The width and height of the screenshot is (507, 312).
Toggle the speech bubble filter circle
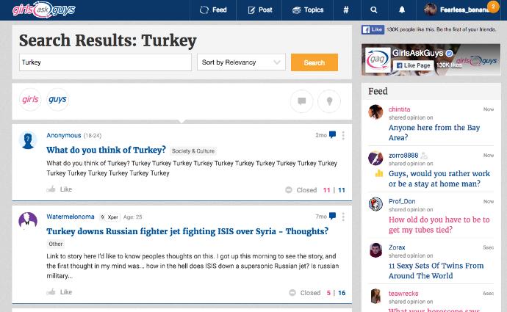(x=302, y=101)
